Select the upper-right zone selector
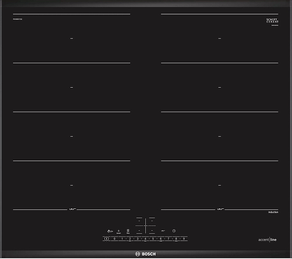Screen dimensions: 292x259 click(x=152, y=220)
